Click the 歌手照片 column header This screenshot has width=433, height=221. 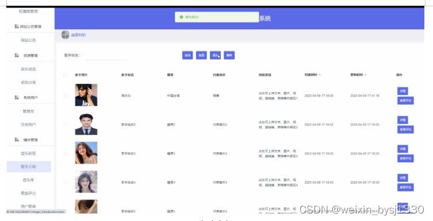[81, 75]
